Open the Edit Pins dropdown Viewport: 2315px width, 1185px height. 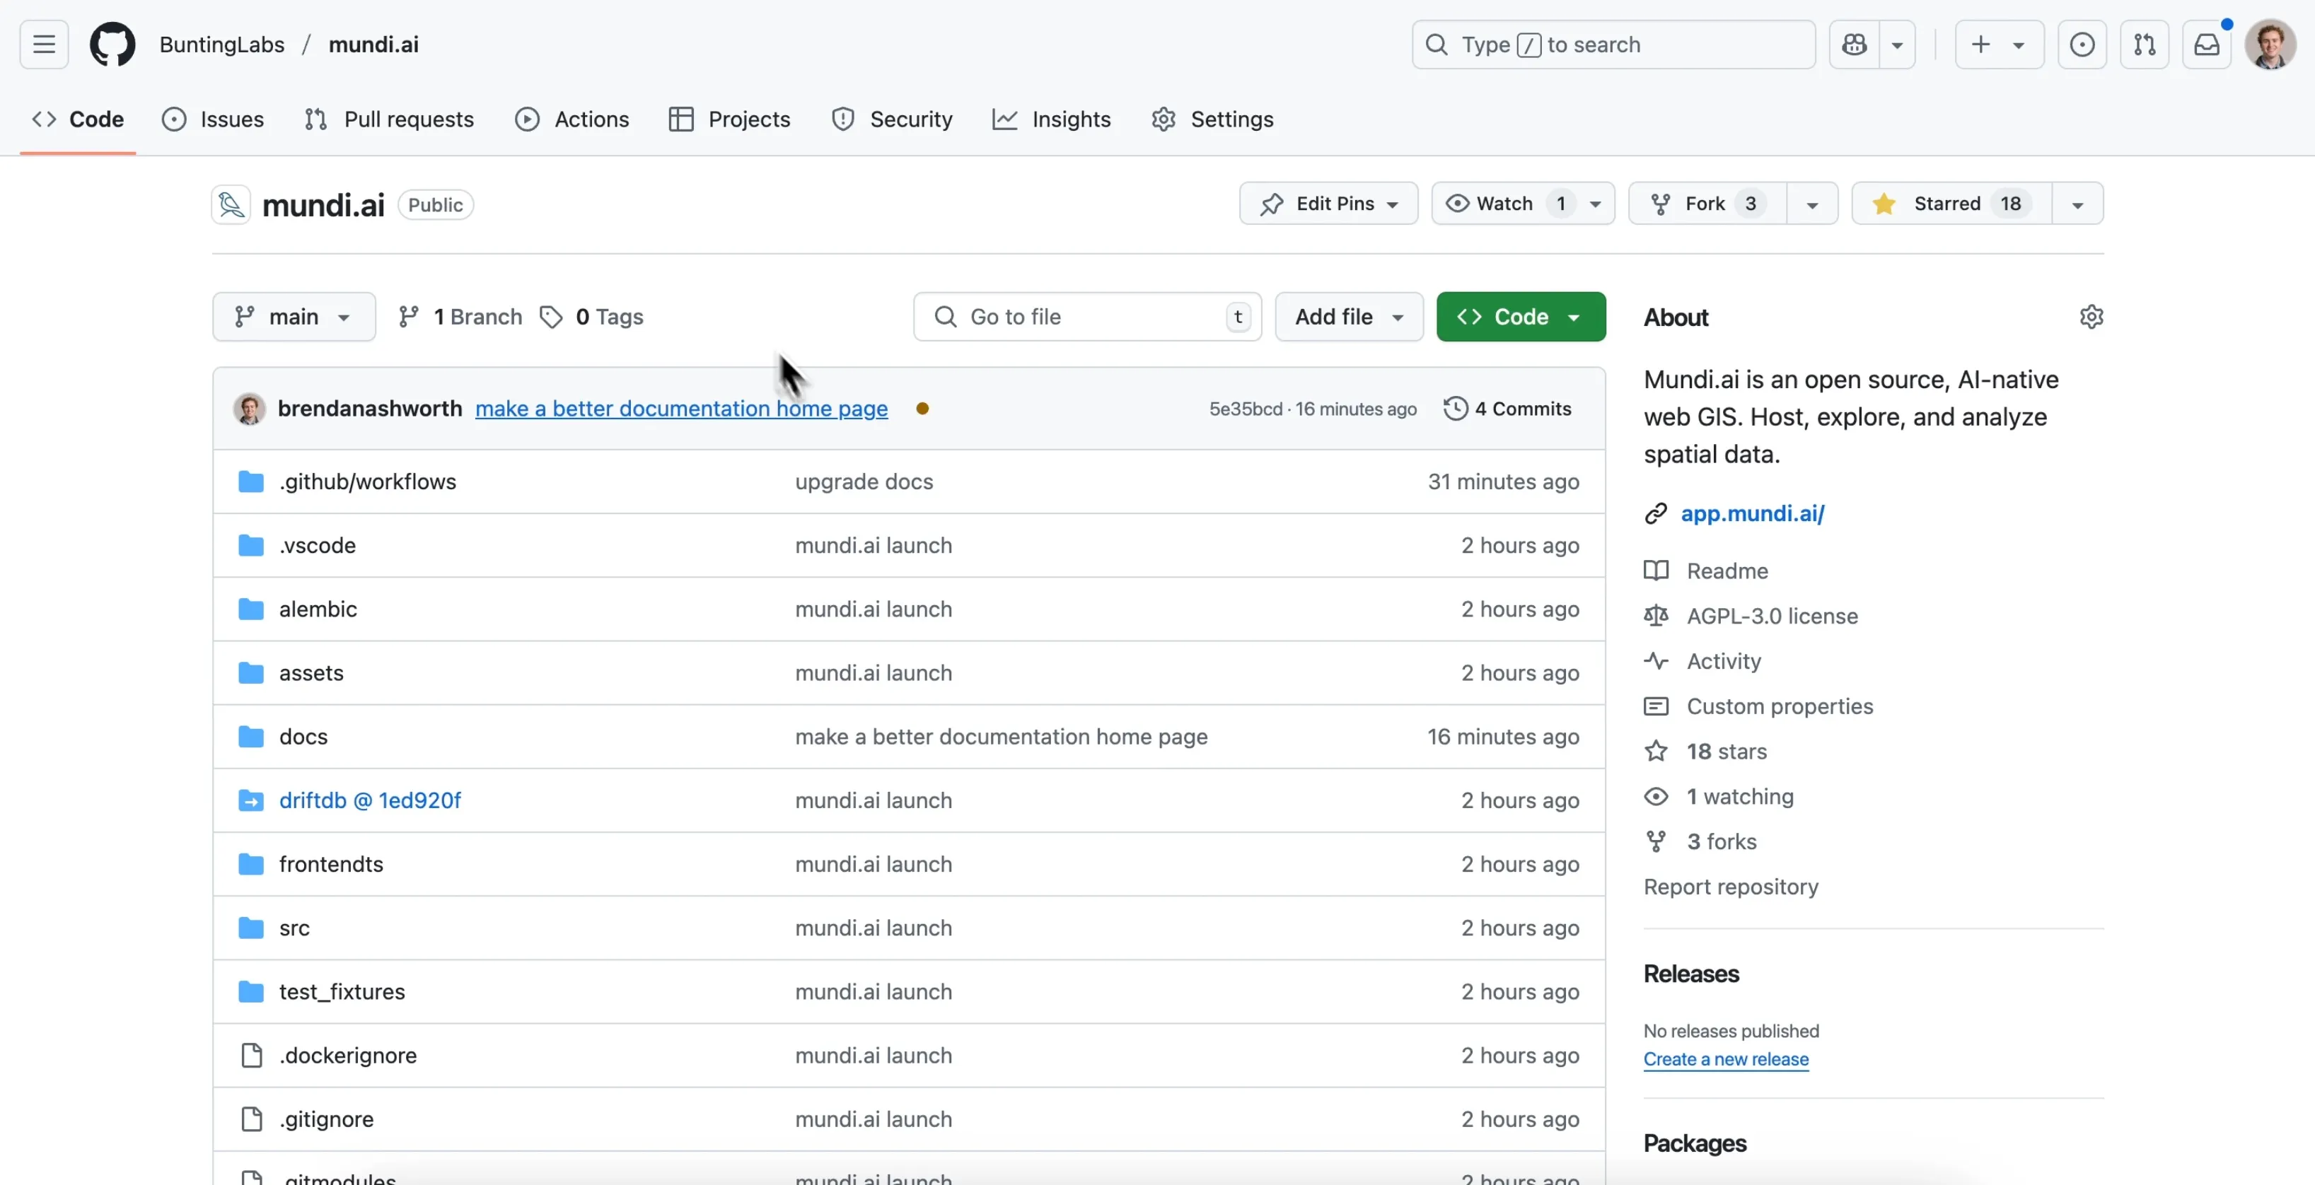click(1328, 204)
